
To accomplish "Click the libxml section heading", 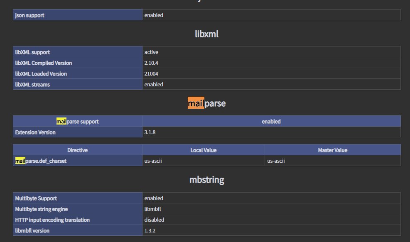I will 206,34.
